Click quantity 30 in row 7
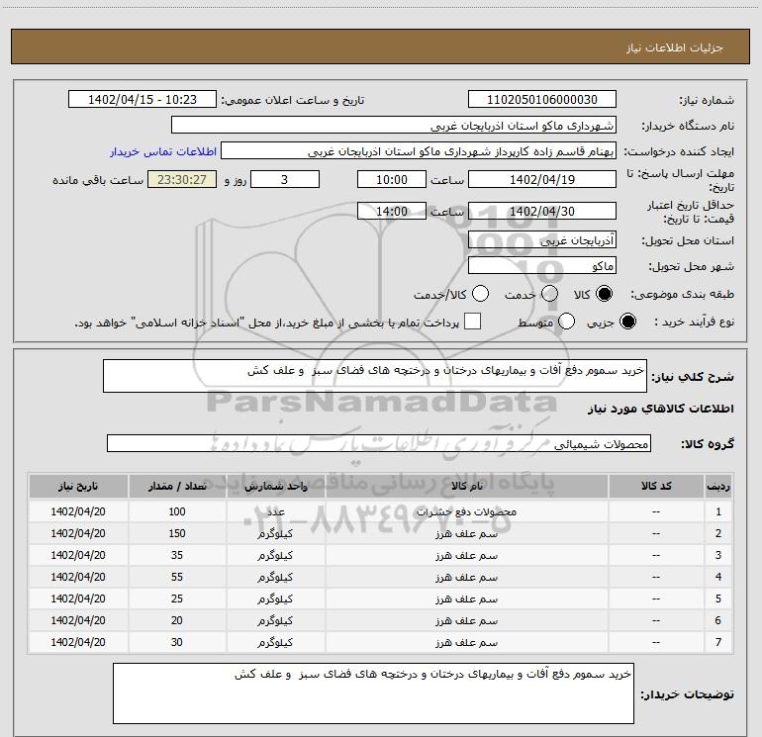The width and height of the screenshot is (762, 737). [177, 642]
